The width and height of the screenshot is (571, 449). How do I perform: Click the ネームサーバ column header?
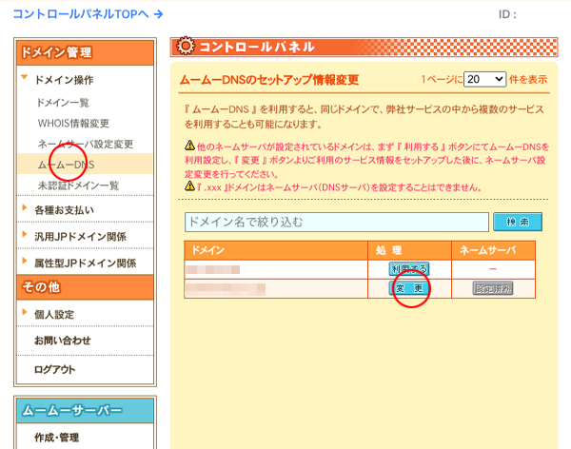pyautogui.click(x=493, y=250)
